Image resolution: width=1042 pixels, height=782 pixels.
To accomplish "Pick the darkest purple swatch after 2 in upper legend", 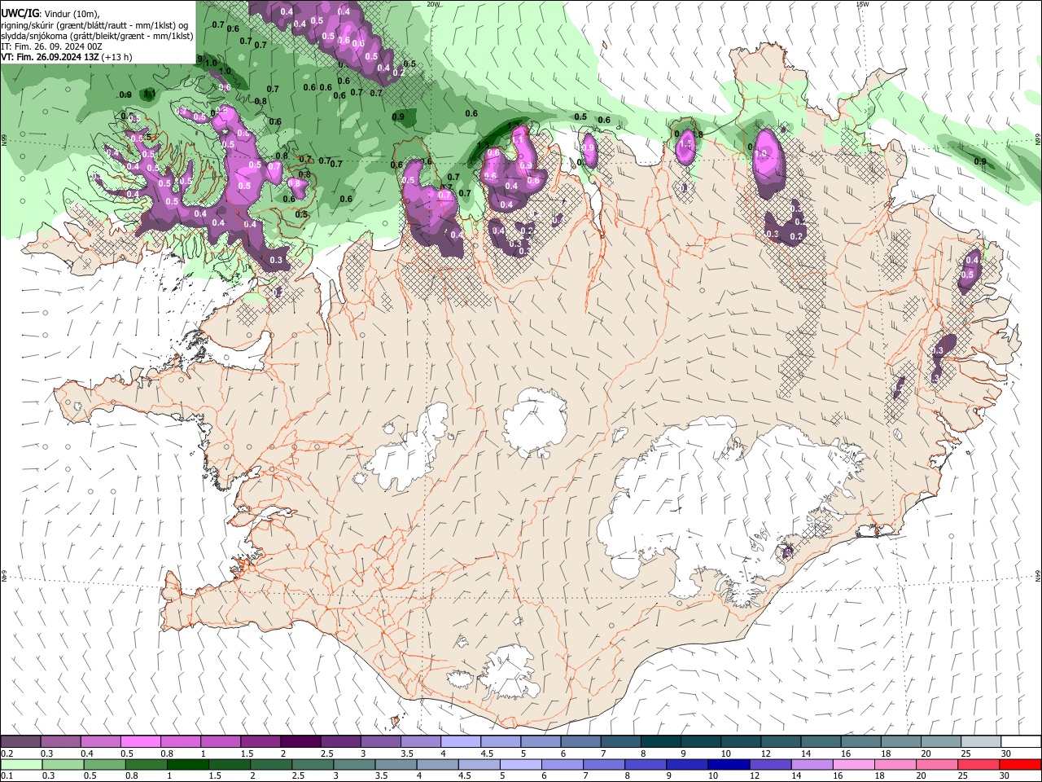I will [300, 741].
